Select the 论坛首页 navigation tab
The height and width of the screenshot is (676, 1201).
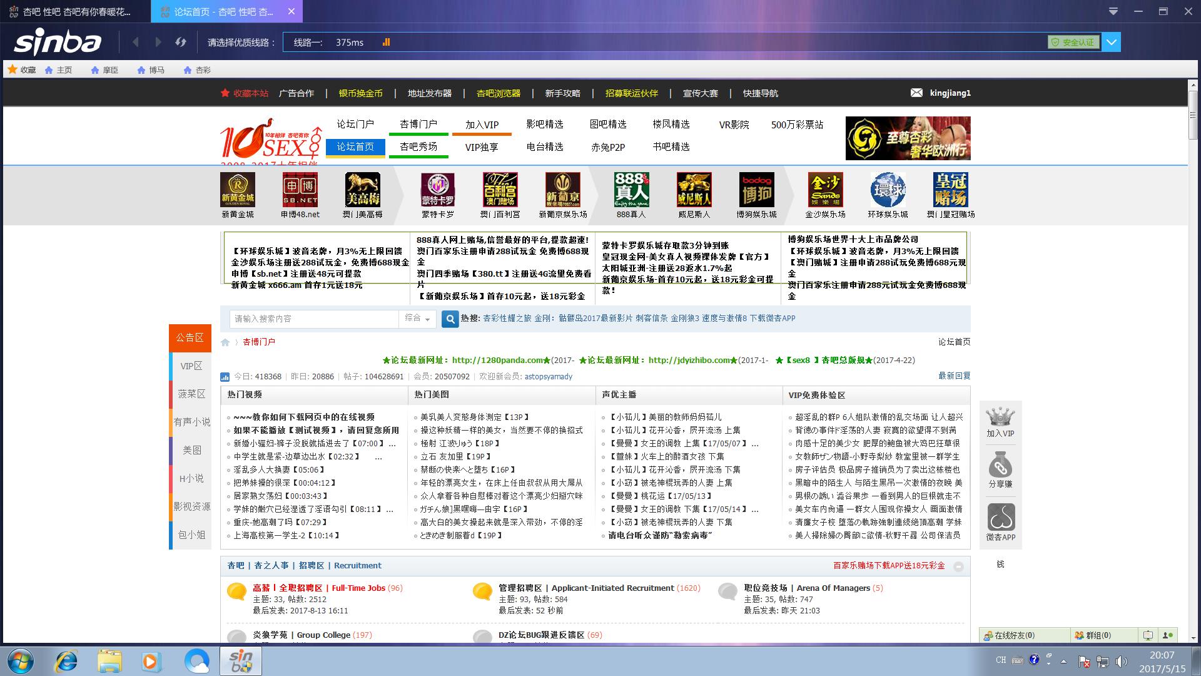point(355,146)
